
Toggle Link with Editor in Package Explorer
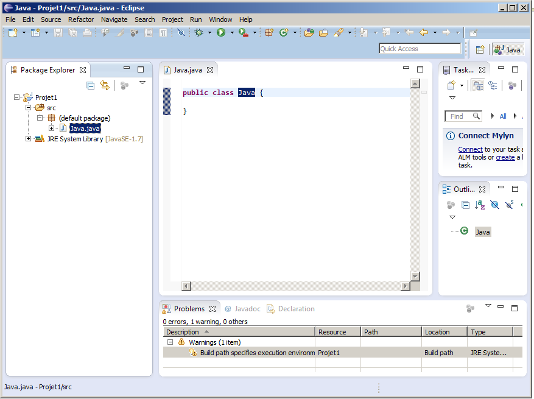(105, 85)
